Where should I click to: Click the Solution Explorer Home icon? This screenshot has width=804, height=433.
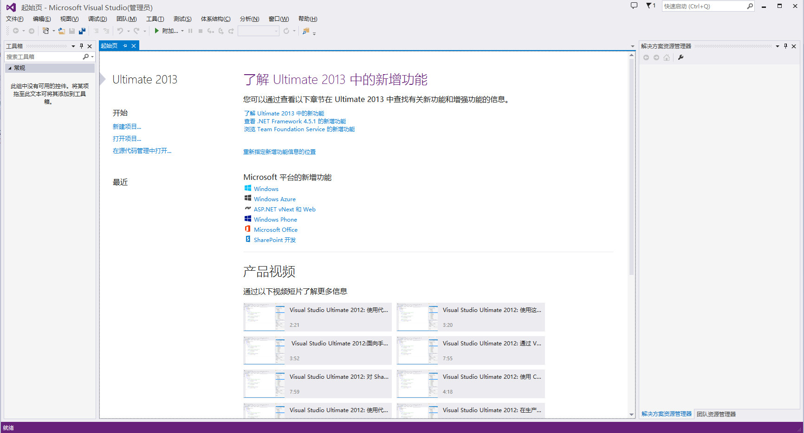(667, 57)
